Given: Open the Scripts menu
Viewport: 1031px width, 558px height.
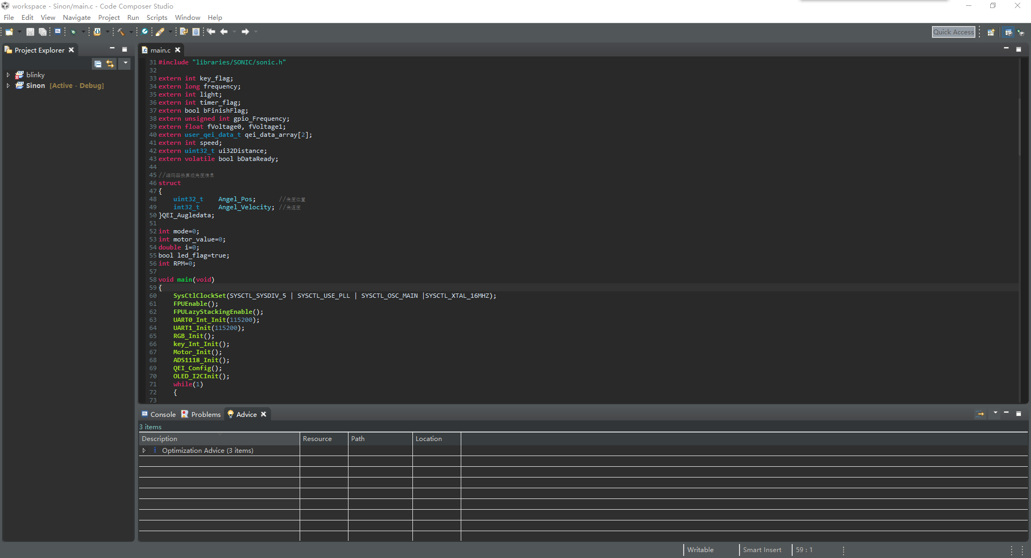Looking at the screenshot, I should point(157,18).
